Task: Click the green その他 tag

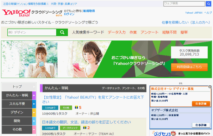Action: (x=66, y=108)
